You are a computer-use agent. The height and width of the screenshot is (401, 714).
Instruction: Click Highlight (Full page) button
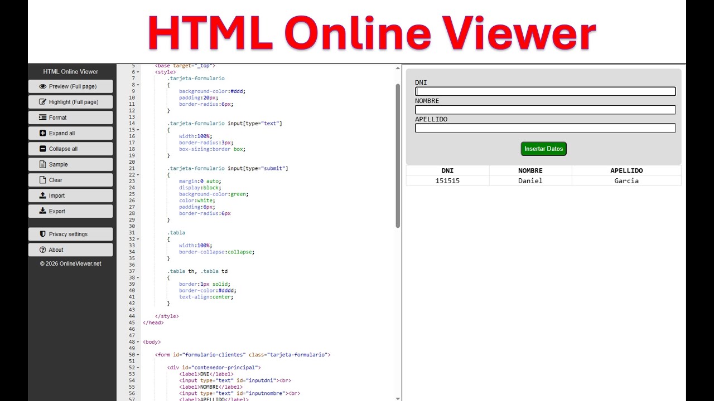70,102
